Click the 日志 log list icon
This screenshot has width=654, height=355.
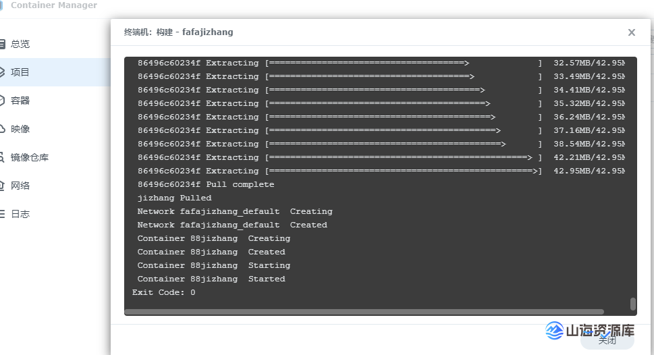coord(3,214)
